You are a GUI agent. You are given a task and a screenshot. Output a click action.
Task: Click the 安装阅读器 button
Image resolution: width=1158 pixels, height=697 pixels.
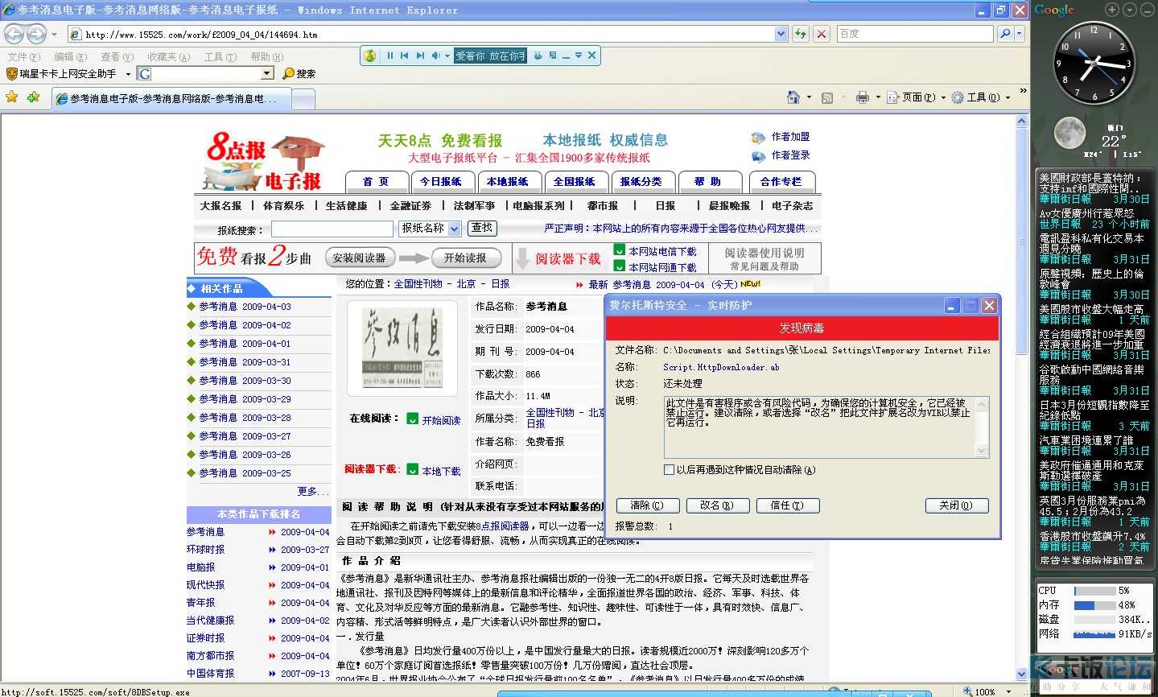click(x=359, y=258)
